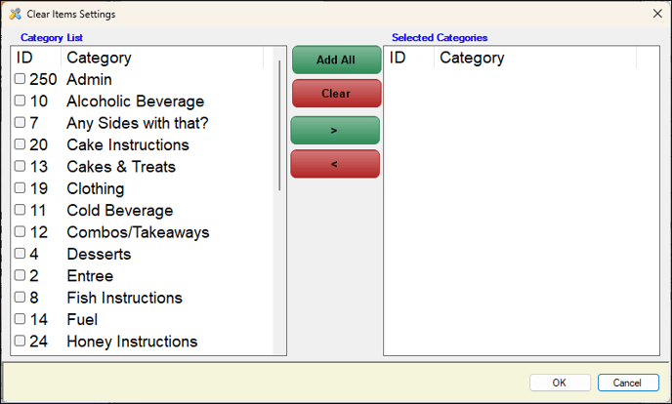
Task: Sort Category List by ID column header
Action: click(36, 58)
